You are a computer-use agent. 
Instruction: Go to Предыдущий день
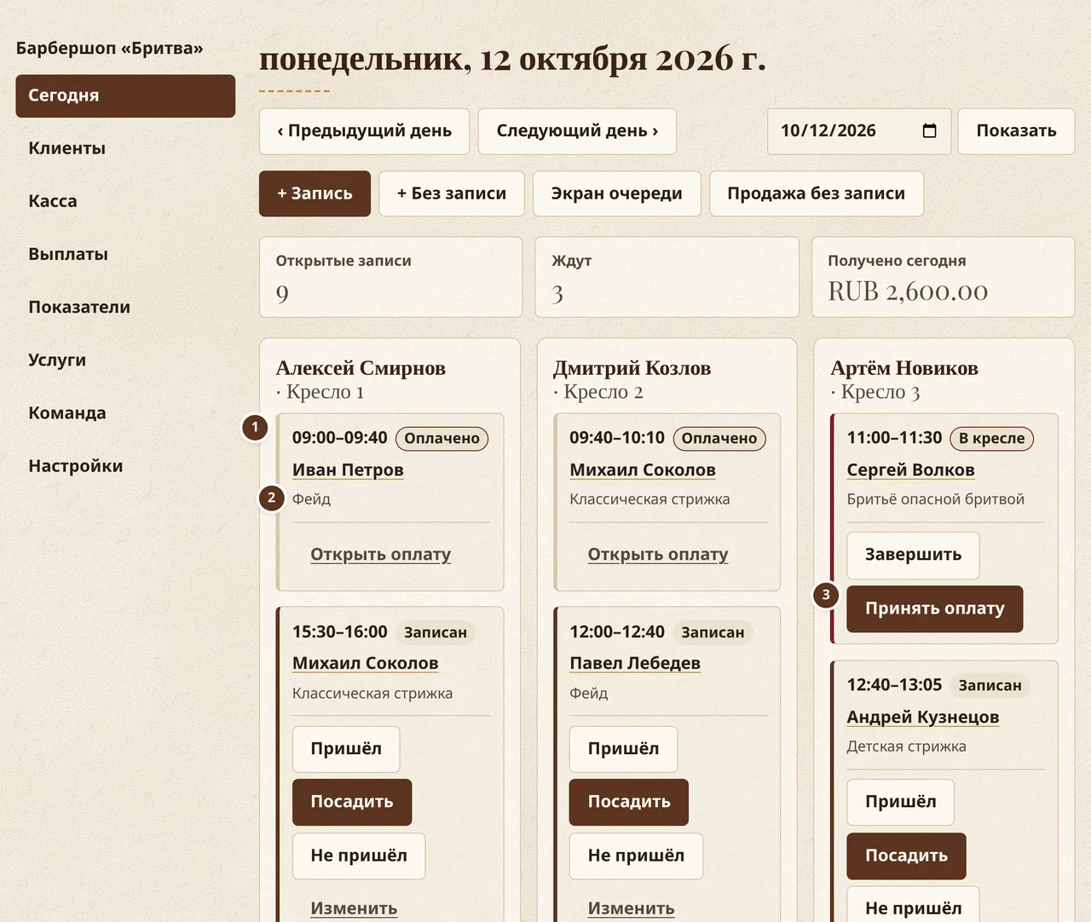(x=364, y=131)
